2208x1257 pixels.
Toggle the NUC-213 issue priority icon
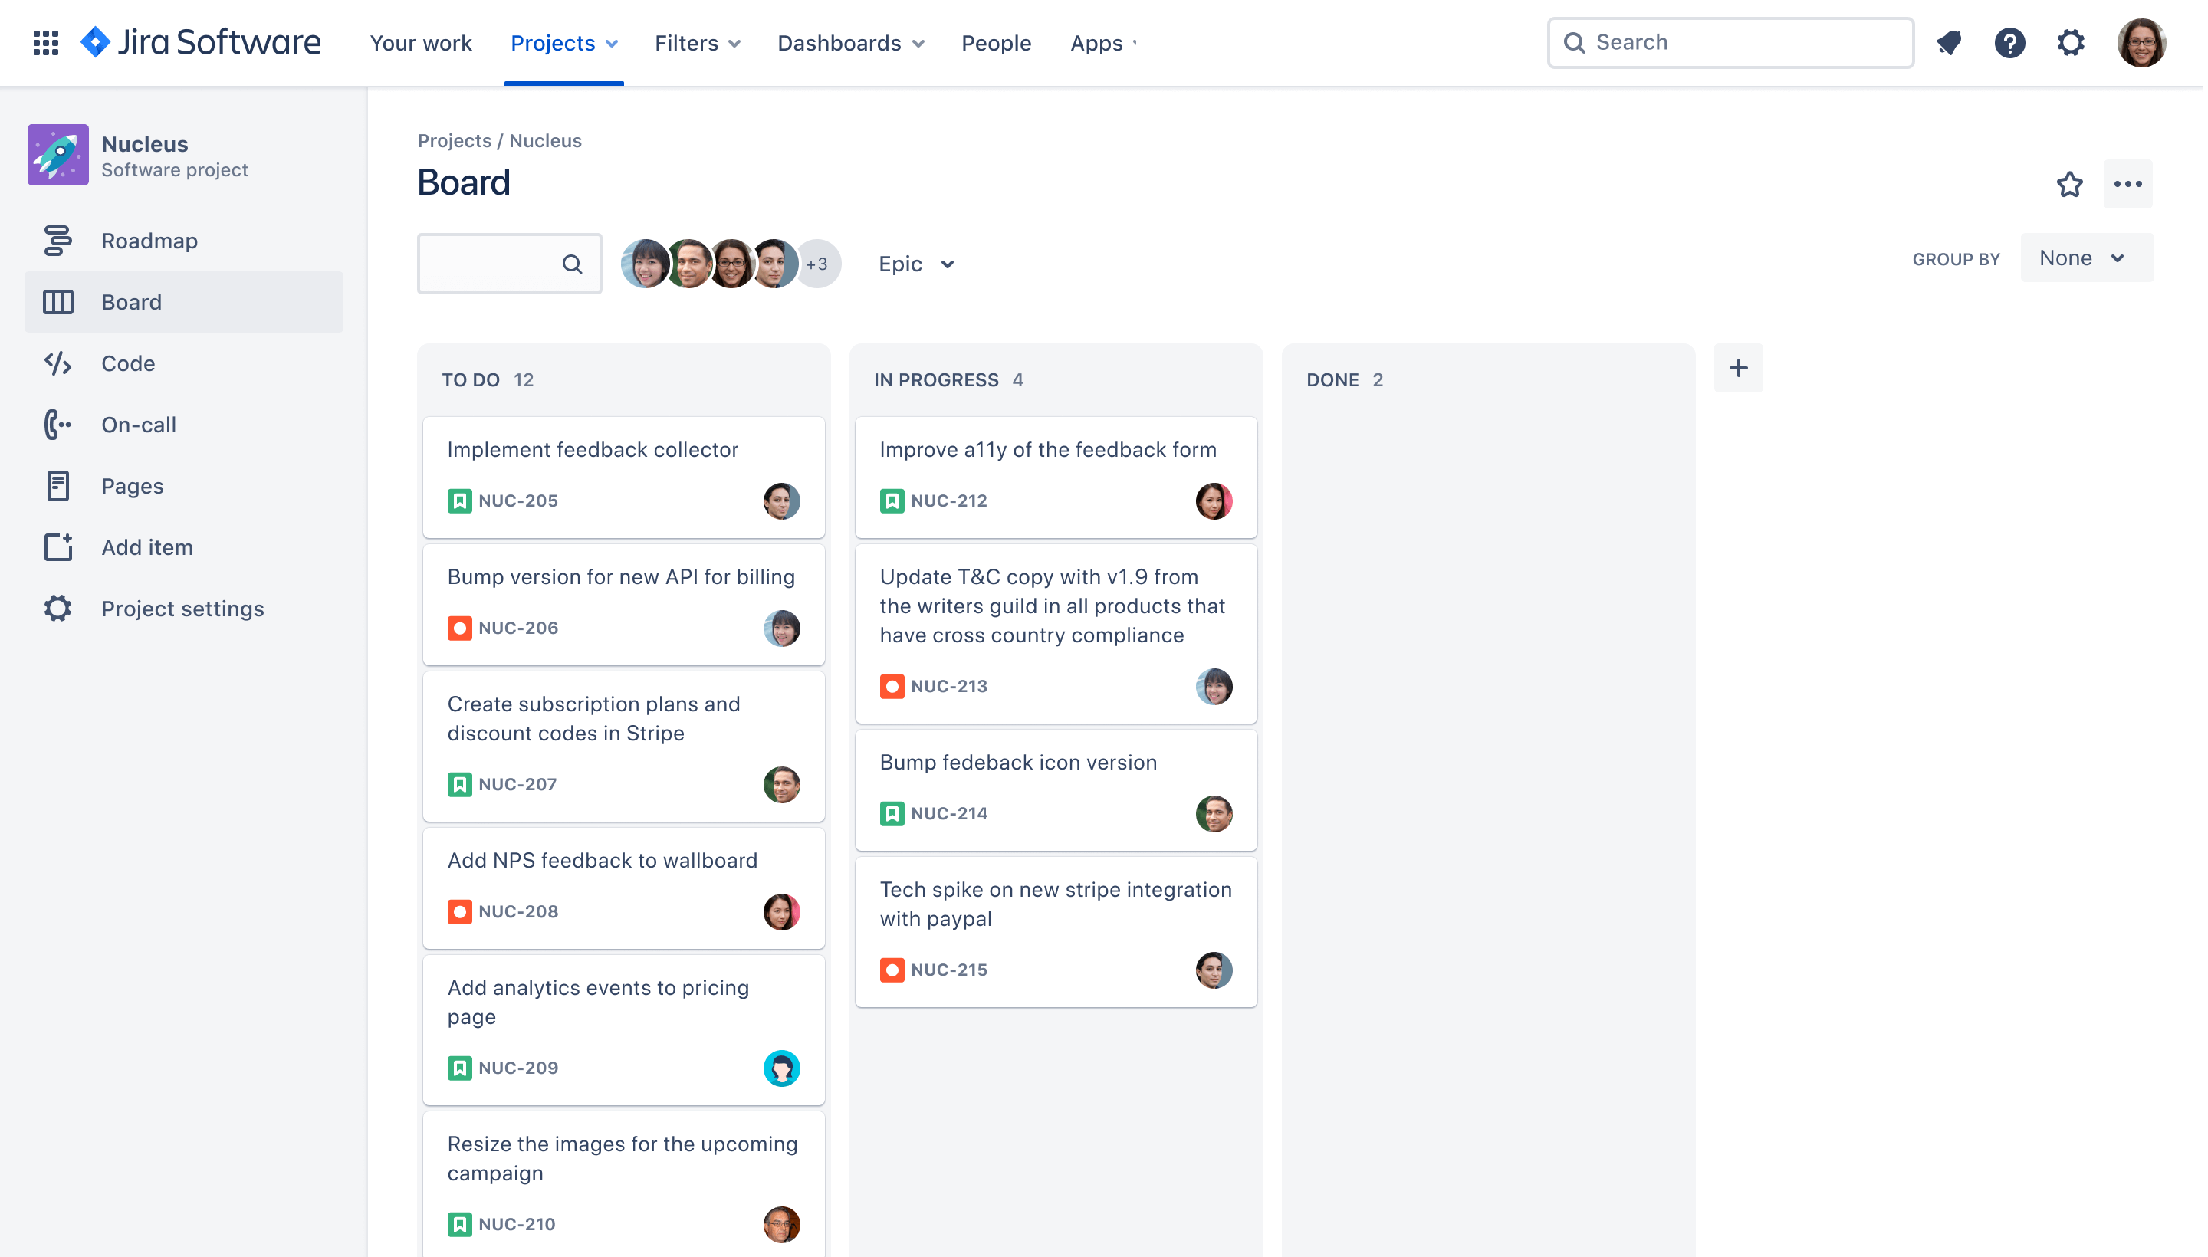(892, 685)
